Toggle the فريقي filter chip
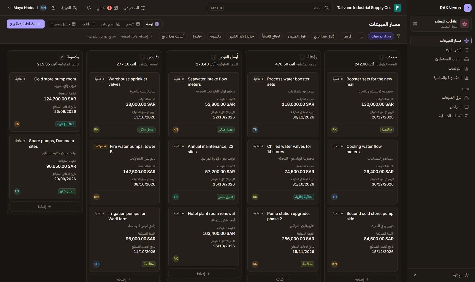475x282 pixels. (x=347, y=36)
